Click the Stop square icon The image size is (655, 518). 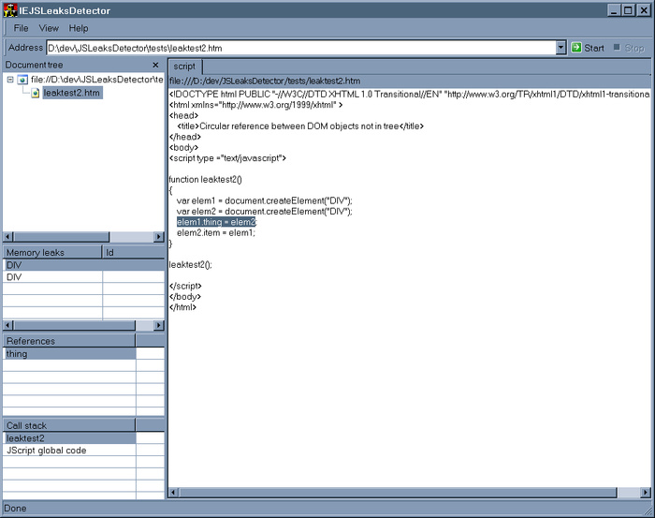click(x=617, y=47)
